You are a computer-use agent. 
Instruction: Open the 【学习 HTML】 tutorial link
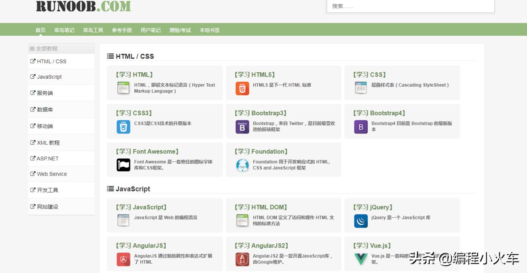click(x=134, y=75)
